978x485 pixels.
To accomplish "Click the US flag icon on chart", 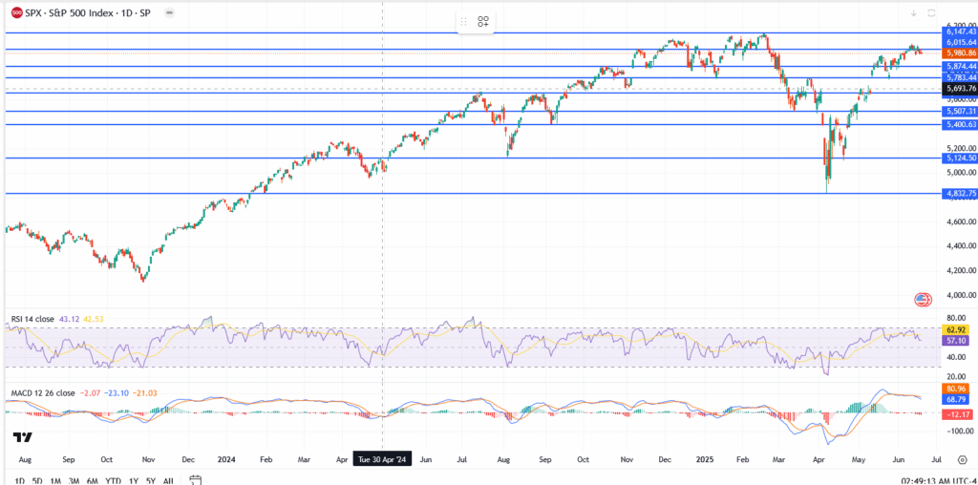I will click(x=923, y=300).
